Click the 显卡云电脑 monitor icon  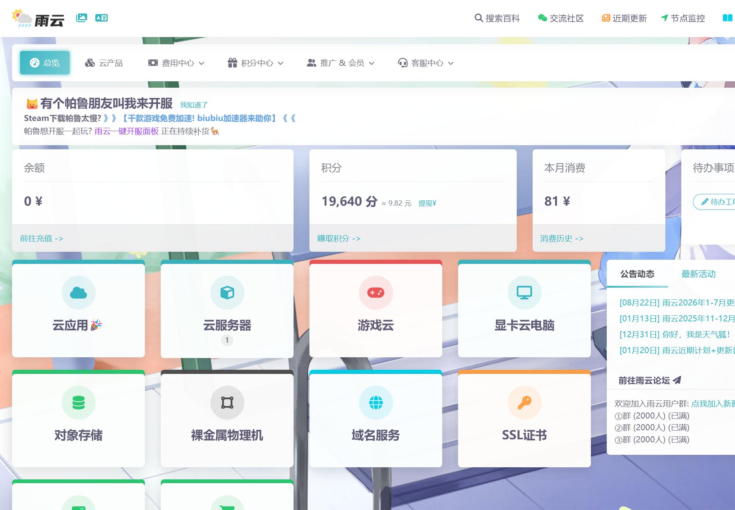click(x=525, y=293)
